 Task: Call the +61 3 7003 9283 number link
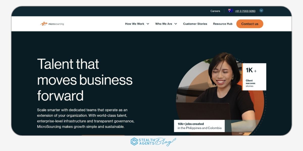click(245, 11)
